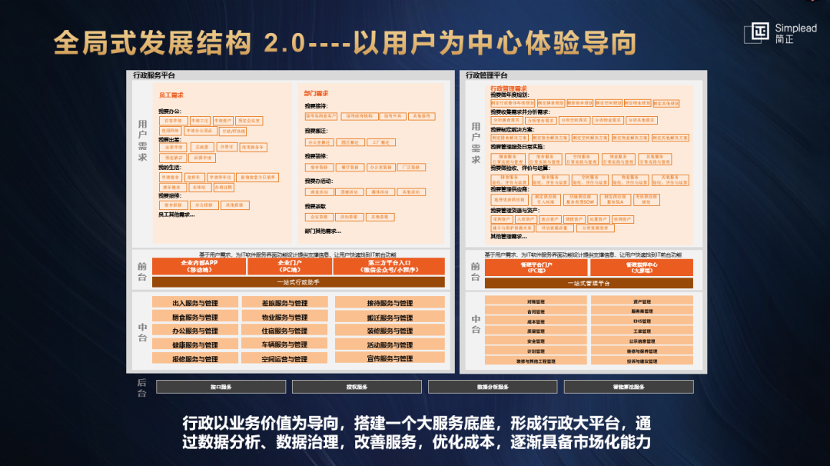Image resolution: width=830 pixels, height=466 pixels.
Task: Click the EHS管理 box
Action: pyautogui.click(x=642, y=321)
